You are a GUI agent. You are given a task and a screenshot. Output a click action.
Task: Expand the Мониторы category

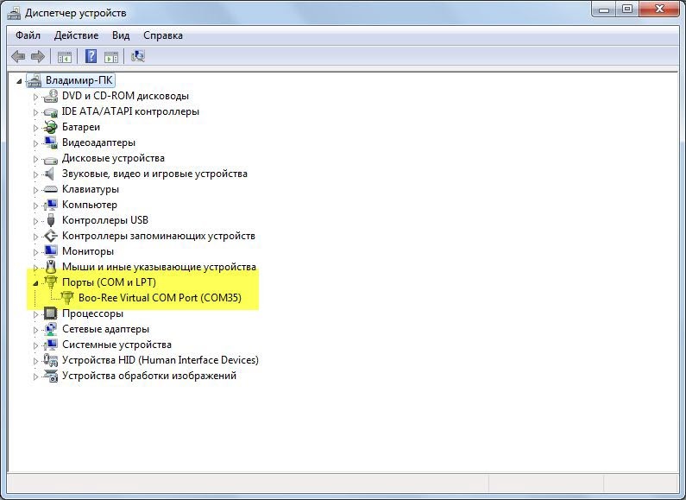point(36,252)
